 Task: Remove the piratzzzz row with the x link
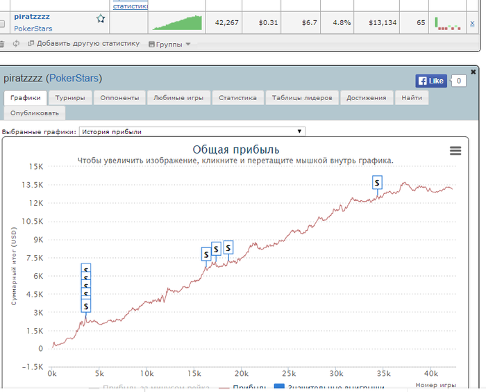pos(472,23)
